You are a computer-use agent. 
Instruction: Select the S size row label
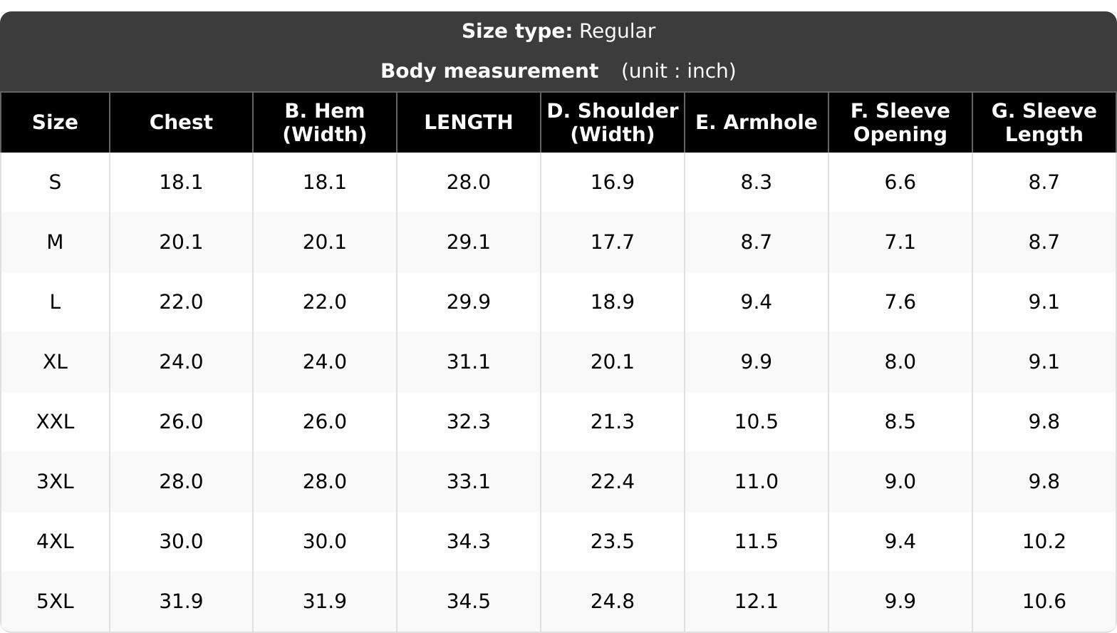point(55,182)
